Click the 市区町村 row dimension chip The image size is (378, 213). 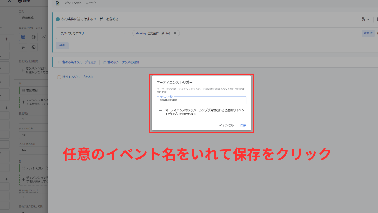click(33, 90)
